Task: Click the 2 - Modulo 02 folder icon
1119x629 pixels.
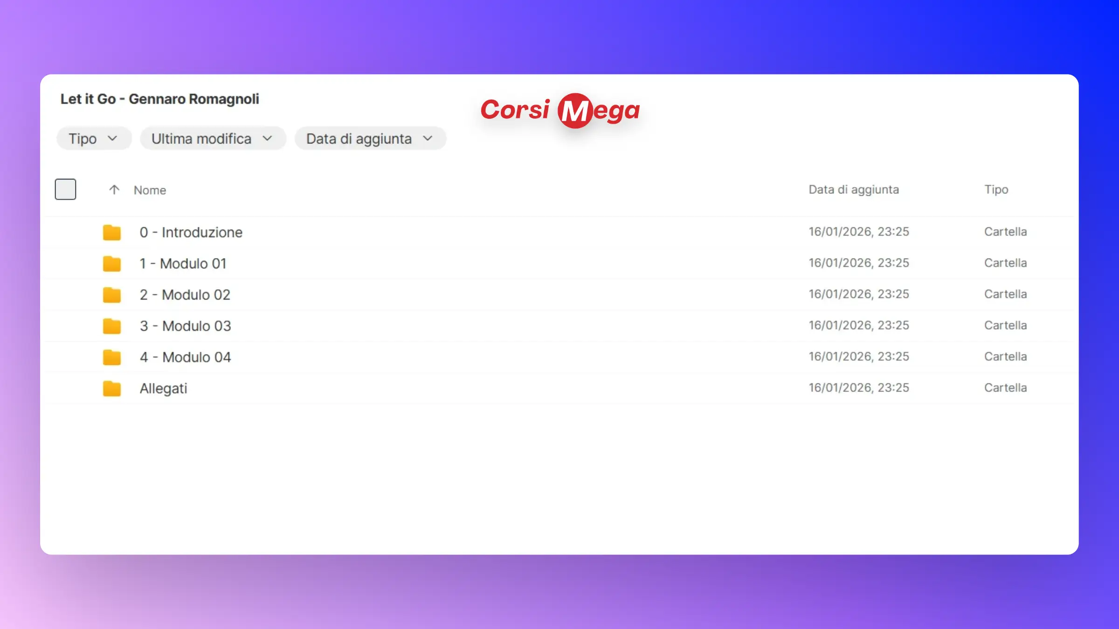Action: point(112,294)
